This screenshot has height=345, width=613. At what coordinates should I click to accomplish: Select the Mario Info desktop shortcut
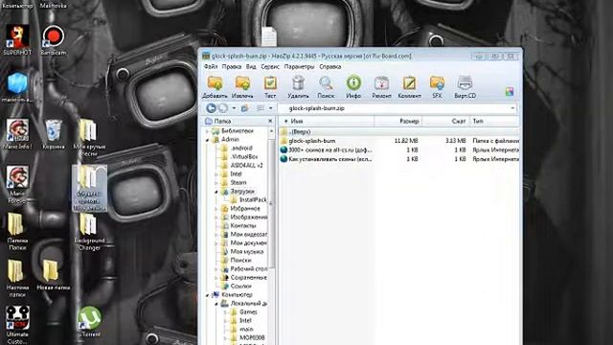click(17, 134)
